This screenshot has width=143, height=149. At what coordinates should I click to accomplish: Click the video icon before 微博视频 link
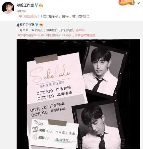64,35
